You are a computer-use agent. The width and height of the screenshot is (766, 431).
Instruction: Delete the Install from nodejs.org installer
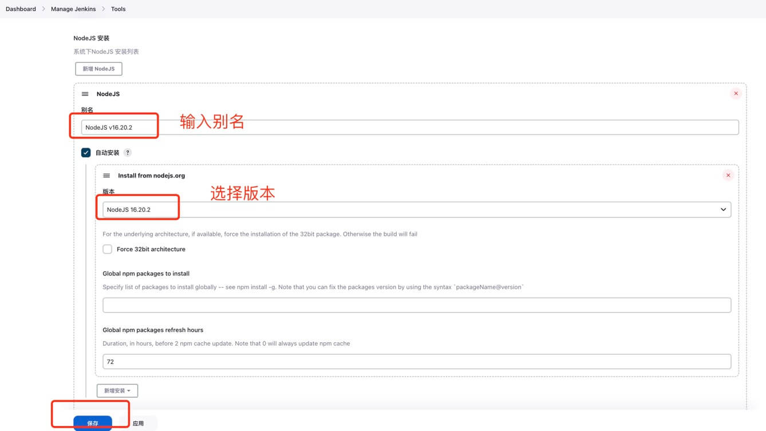728,175
